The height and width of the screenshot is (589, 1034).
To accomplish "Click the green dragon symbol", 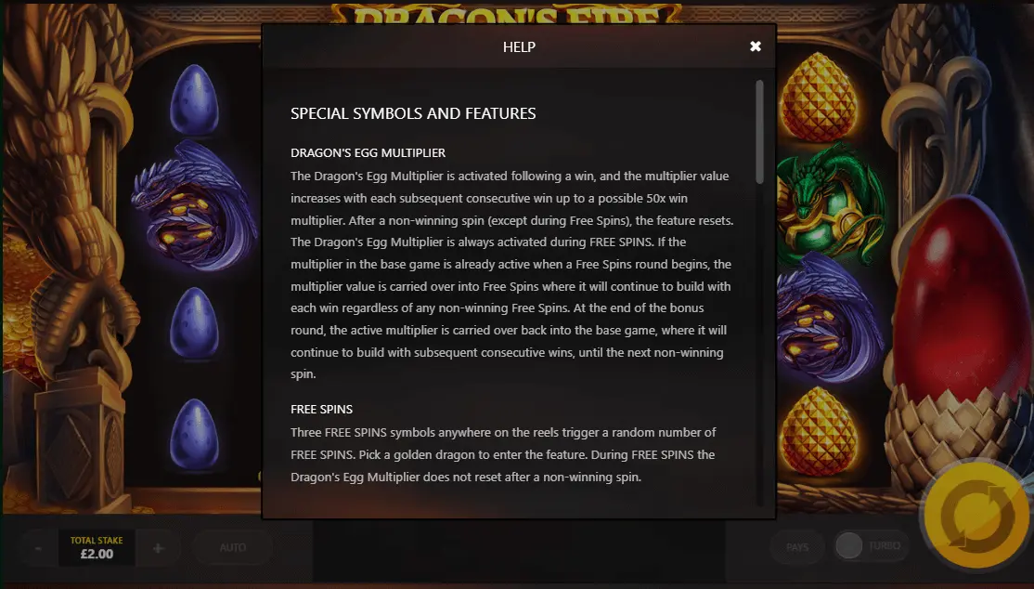I will [x=830, y=200].
